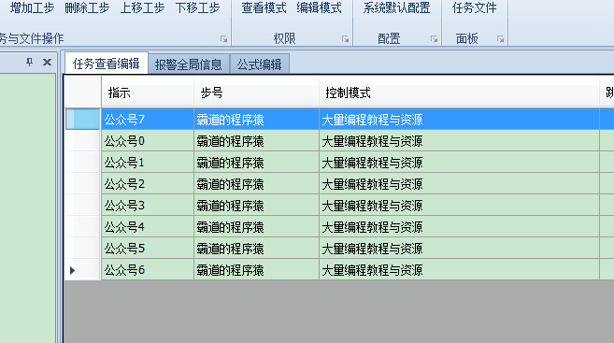Viewport: 614px width, 343px height.
Task: Select the 任务查看编辑 tab
Action: point(107,64)
